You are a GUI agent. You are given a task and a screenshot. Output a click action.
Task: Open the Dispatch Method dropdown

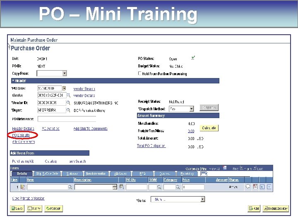[x=192, y=109]
